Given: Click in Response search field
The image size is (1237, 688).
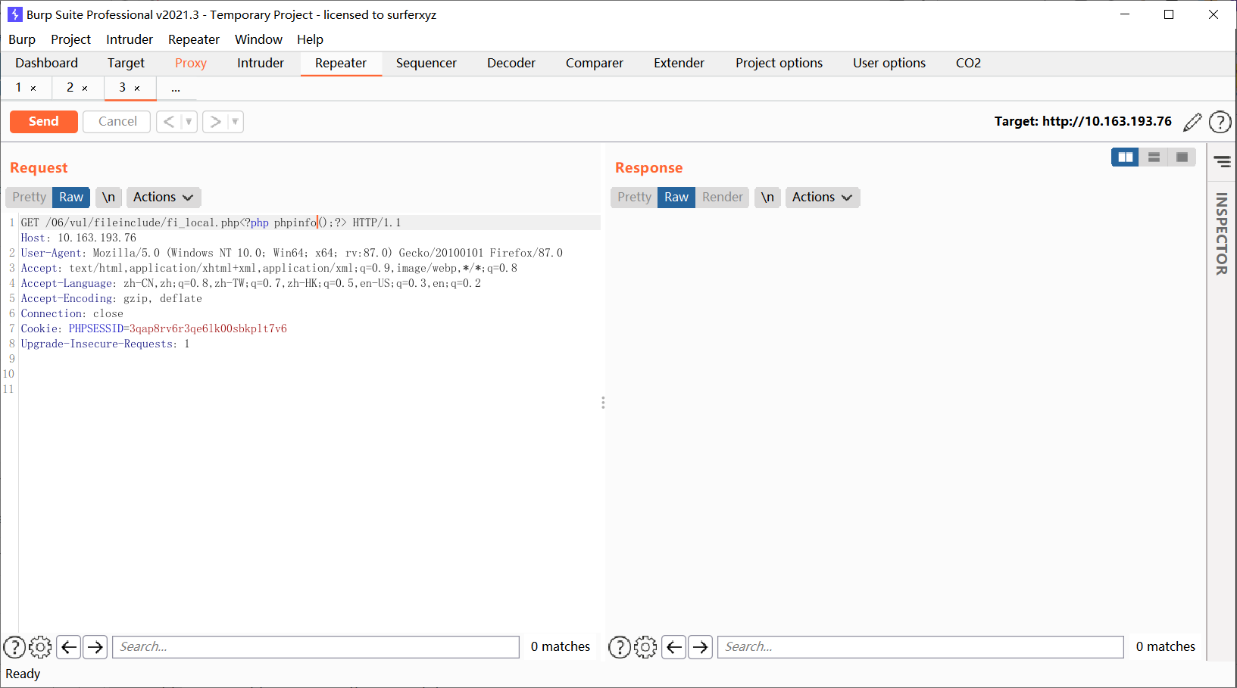Looking at the screenshot, I should coord(920,647).
